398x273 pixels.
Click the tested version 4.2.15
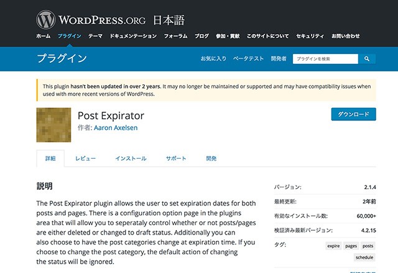[369, 230]
